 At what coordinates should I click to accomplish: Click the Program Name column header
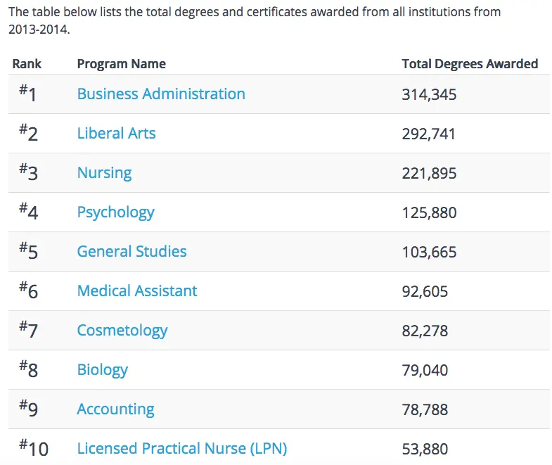[x=121, y=64]
